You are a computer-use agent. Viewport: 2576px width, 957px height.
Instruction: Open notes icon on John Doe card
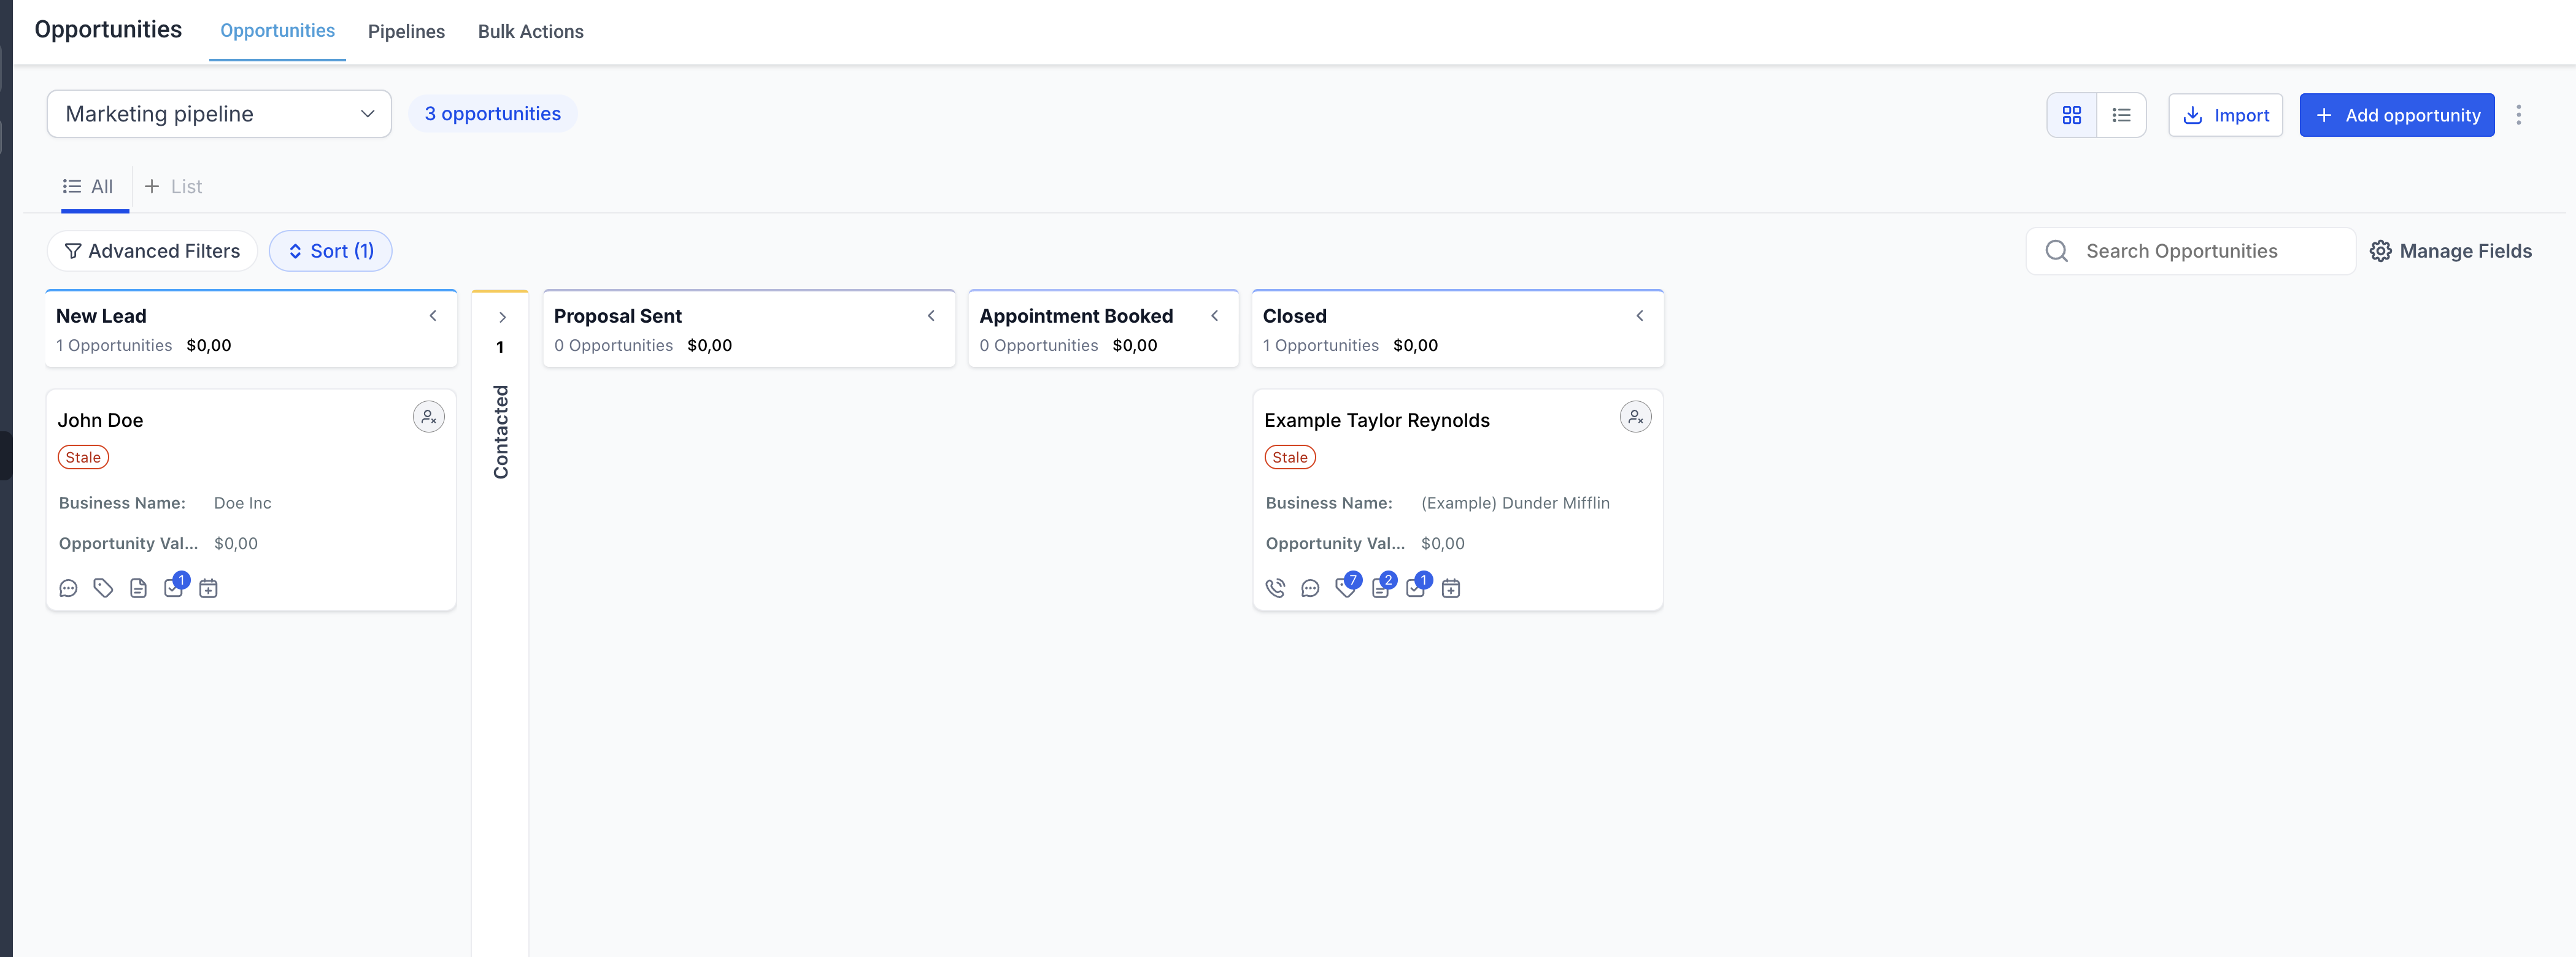coord(138,588)
